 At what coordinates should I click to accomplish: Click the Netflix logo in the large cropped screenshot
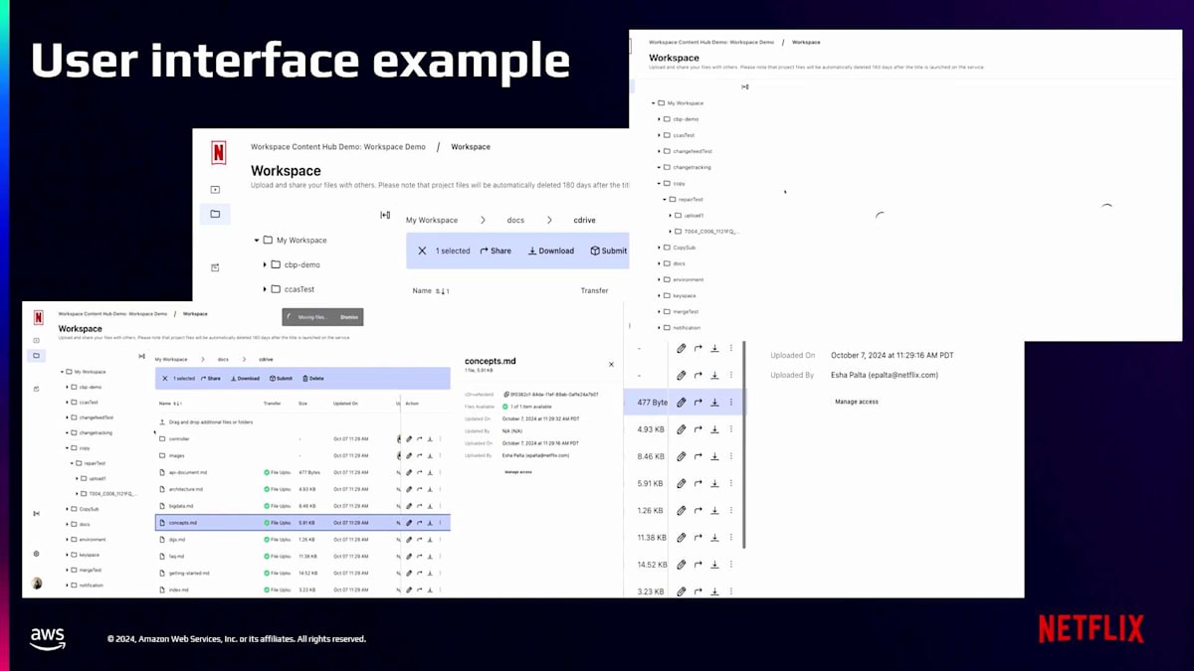click(219, 153)
